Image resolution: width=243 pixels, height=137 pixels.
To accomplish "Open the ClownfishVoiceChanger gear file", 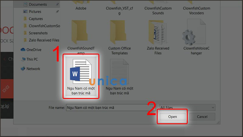I will pyautogui.click(x=196, y=37).
